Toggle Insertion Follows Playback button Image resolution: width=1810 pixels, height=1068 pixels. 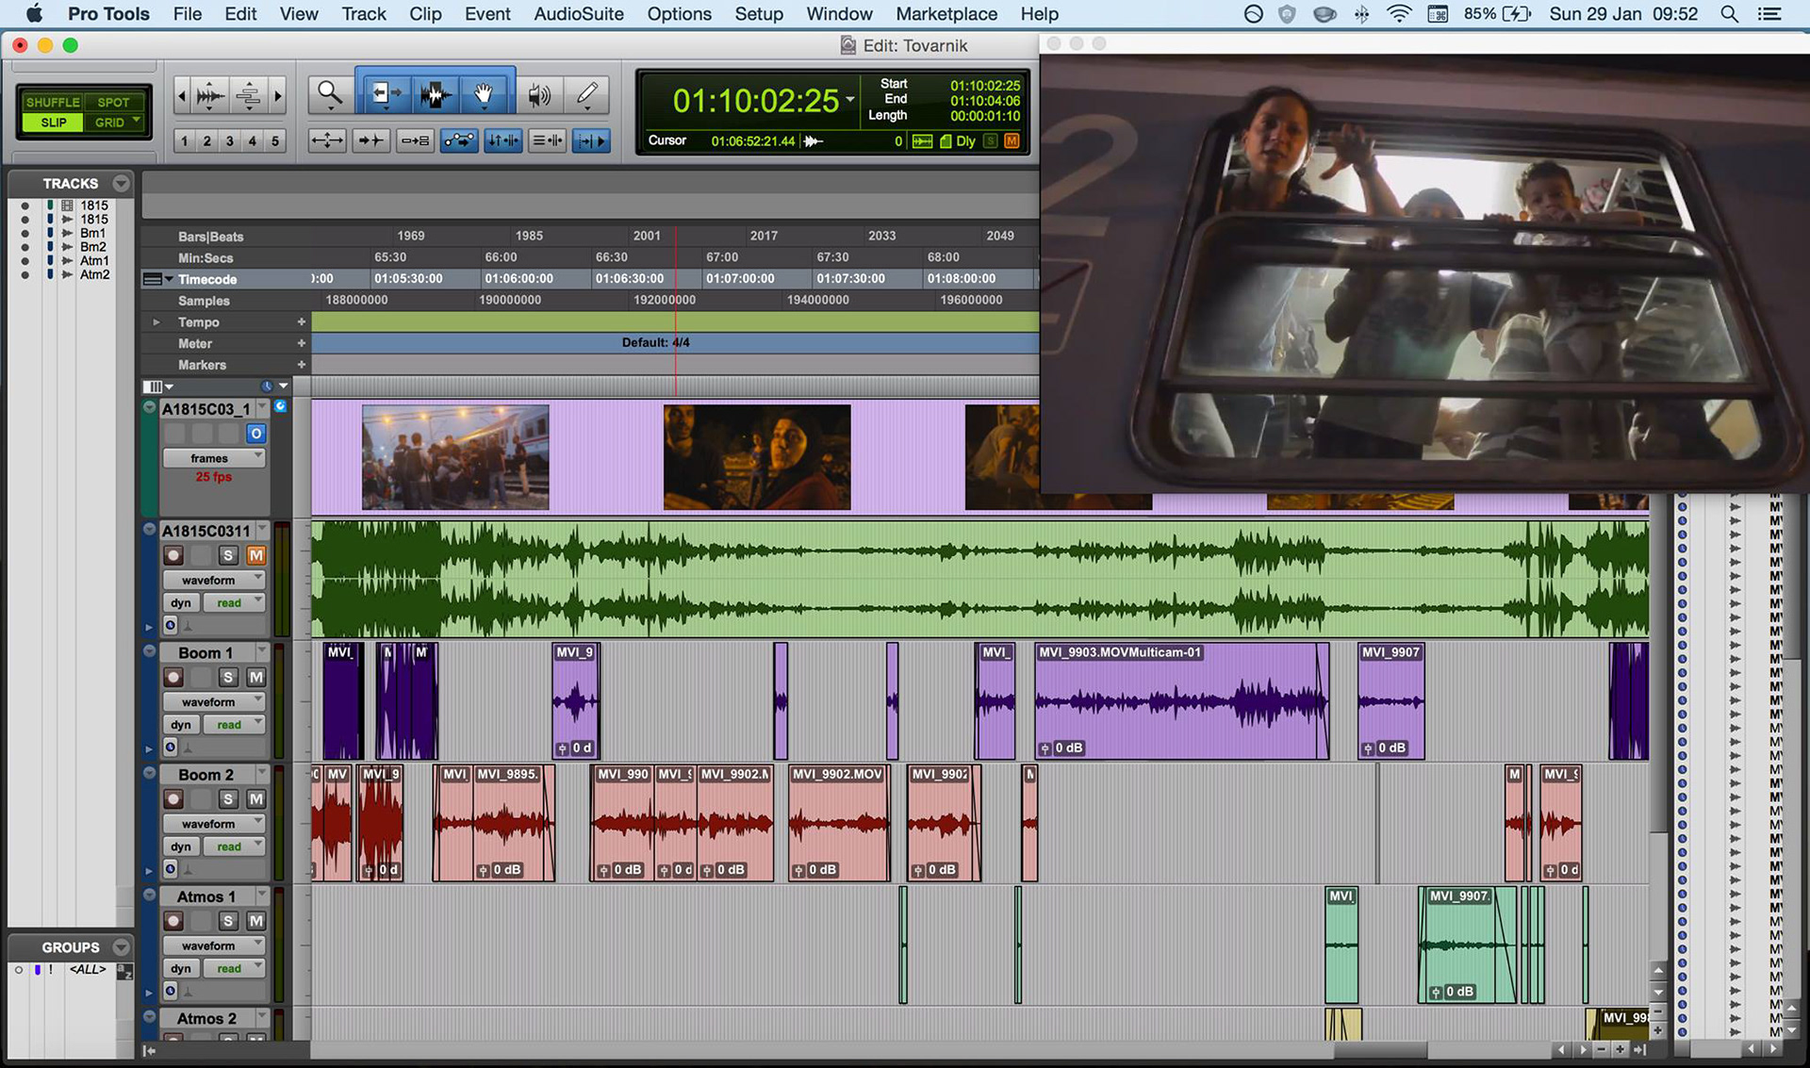click(x=591, y=140)
